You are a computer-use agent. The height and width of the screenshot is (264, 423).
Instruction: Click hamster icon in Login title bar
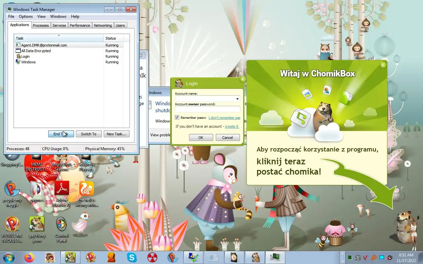(179, 83)
